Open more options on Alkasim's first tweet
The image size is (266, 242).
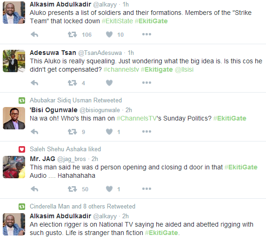coord(146,34)
